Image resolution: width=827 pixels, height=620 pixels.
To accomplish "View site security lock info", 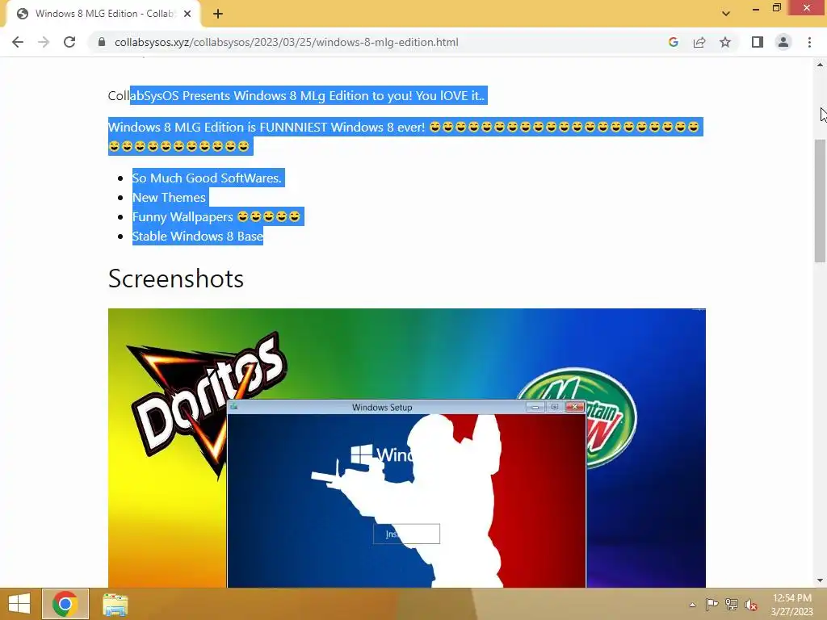I will pyautogui.click(x=102, y=42).
